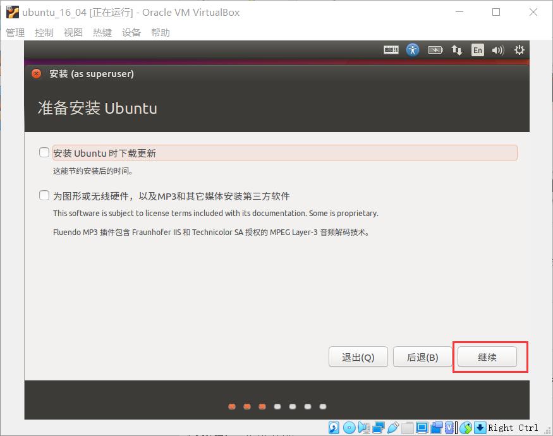Screen dimensions: 553x436
Task: Close the installer with the orange X
Action: click(36, 74)
